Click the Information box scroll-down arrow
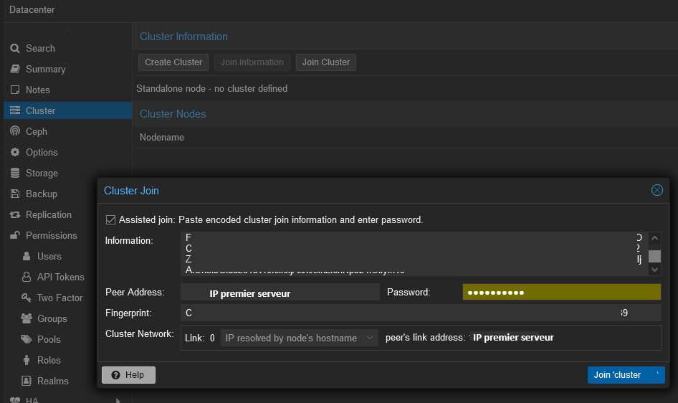The image size is (678, 403). coord(654,270)
